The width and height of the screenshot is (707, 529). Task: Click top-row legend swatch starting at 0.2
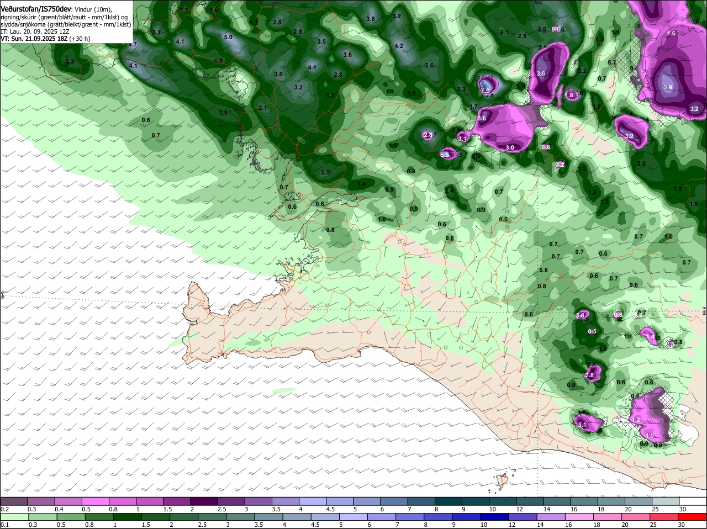point(13,500)
